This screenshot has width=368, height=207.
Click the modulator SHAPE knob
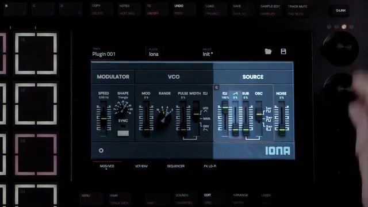point(122,109)
